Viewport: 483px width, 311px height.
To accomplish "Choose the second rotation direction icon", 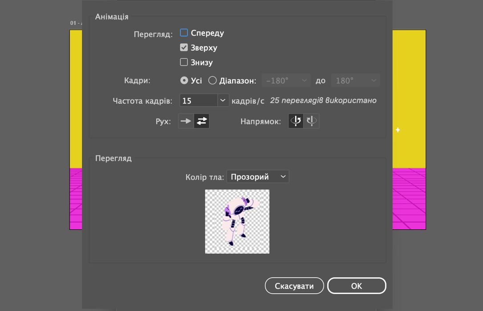I will [x=311, y=121].
